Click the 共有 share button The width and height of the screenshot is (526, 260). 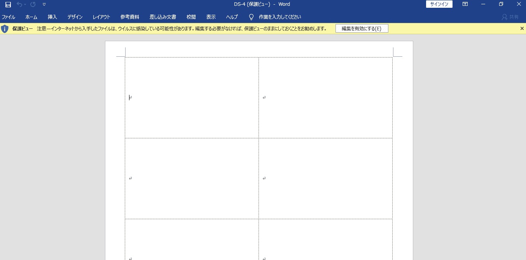click(510, 17)
